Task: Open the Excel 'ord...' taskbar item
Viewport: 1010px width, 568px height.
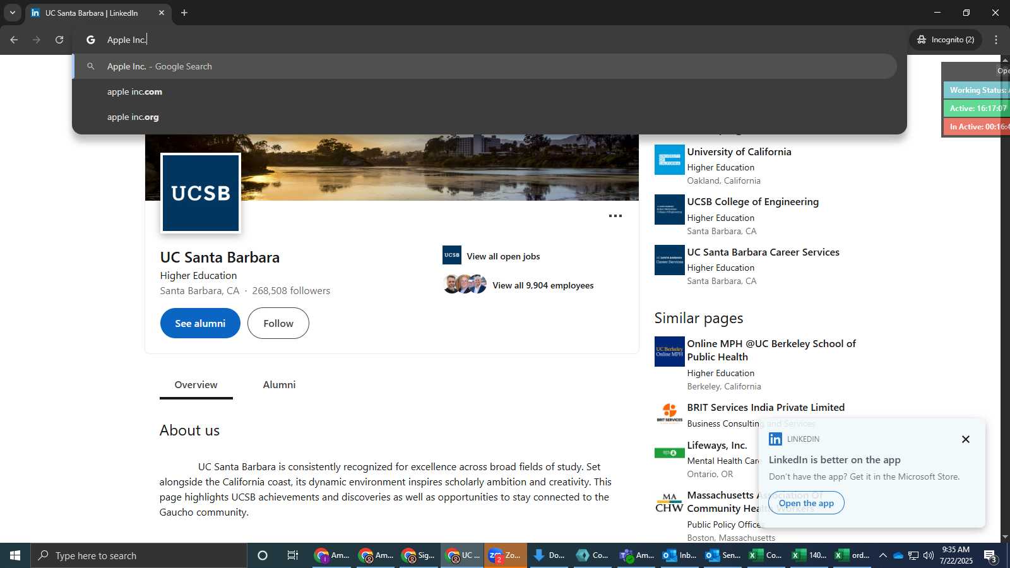Action: 852,555
